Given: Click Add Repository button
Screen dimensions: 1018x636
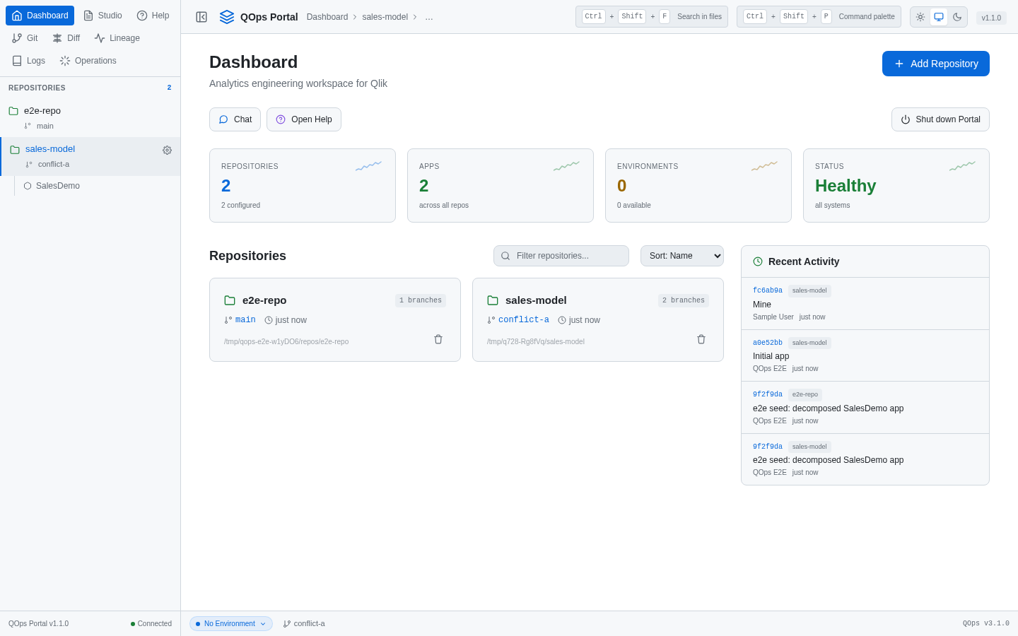Looking at the screenshot, I should (936, 64).
